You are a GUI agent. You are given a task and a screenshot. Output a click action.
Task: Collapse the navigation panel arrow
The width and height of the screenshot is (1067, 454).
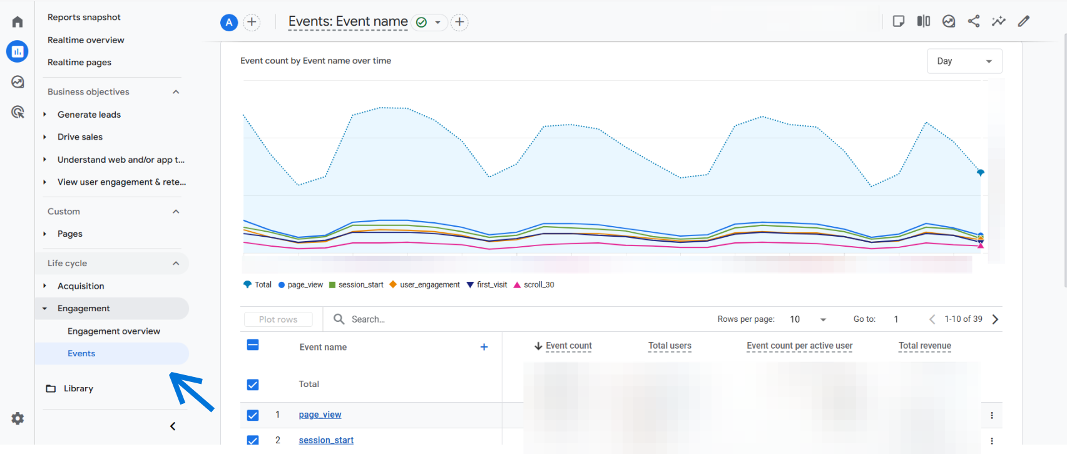click(x=173, y=426)
